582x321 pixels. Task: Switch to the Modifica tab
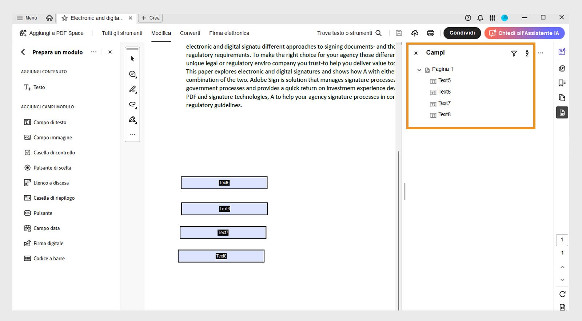(161, 33)
